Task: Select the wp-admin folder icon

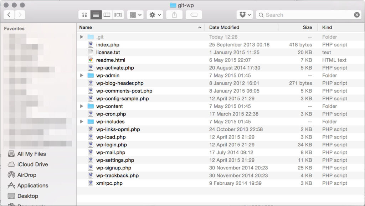Action: 91,75
